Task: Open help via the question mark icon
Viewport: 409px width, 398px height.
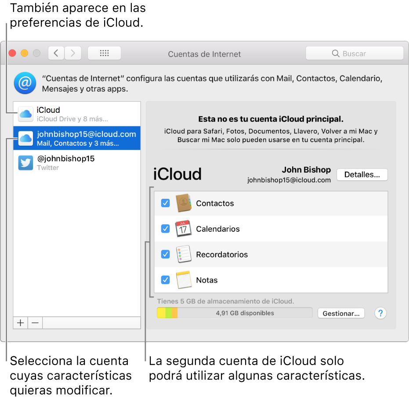Action: pyautogui.click(x=380, y=313)
